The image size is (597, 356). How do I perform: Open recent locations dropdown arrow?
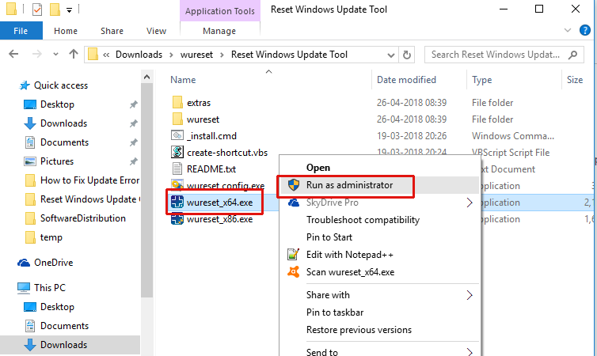[56, 55]
